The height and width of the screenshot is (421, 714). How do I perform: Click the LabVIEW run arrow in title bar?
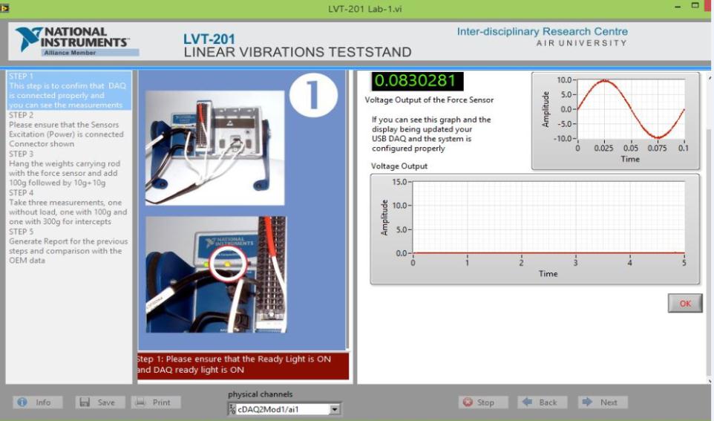click(4, 7)
